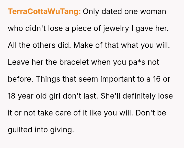The width and height of the screenshot is (184, 148).
Task: Click the words "Don't be" ending the seventh line
Action: coord(151,113)
